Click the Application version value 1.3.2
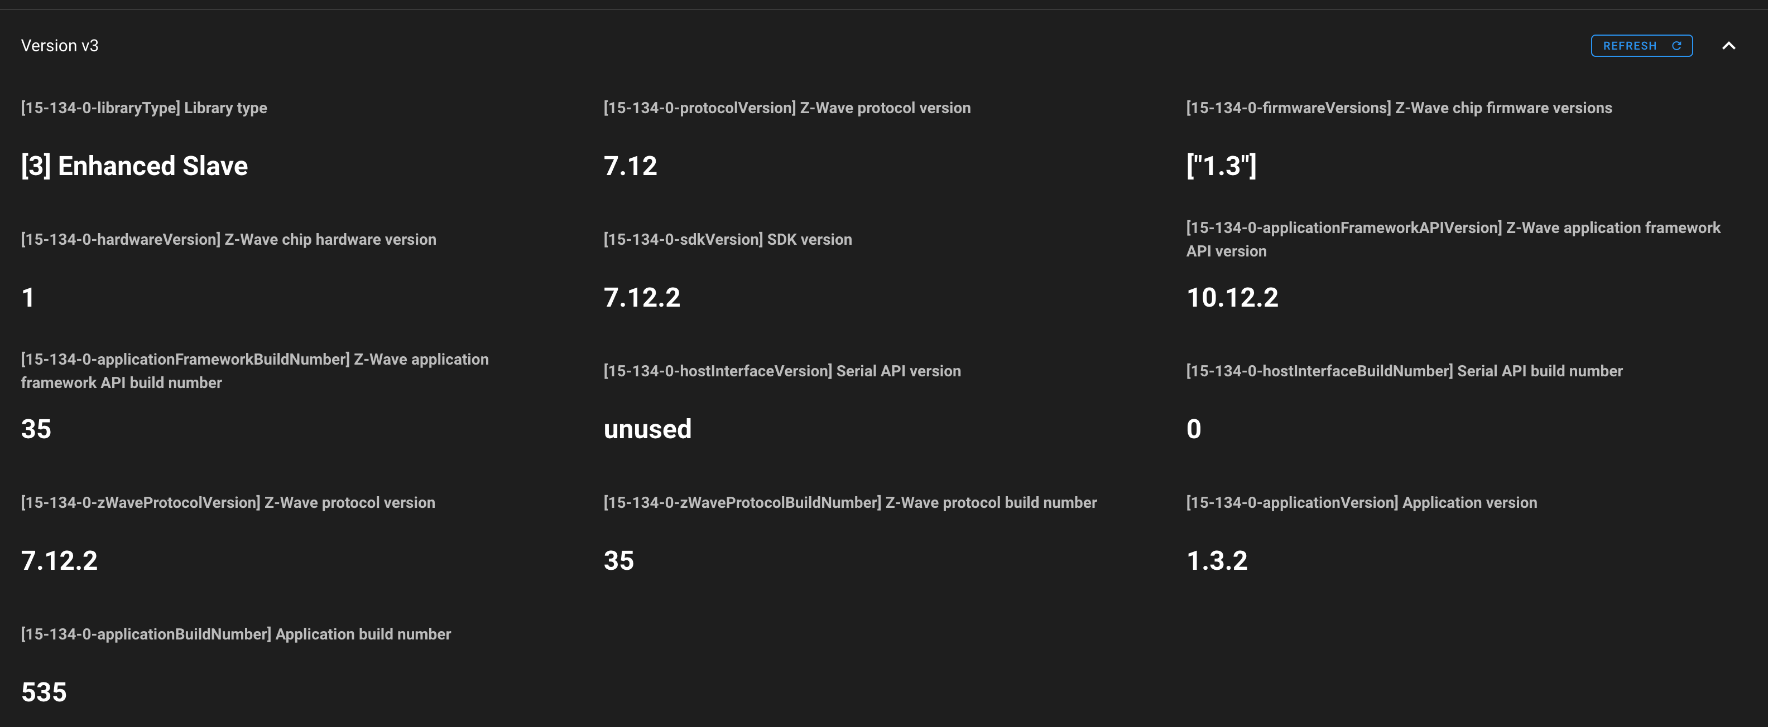Viewport: 1768px width, 727px height. tap(1219, 560)
